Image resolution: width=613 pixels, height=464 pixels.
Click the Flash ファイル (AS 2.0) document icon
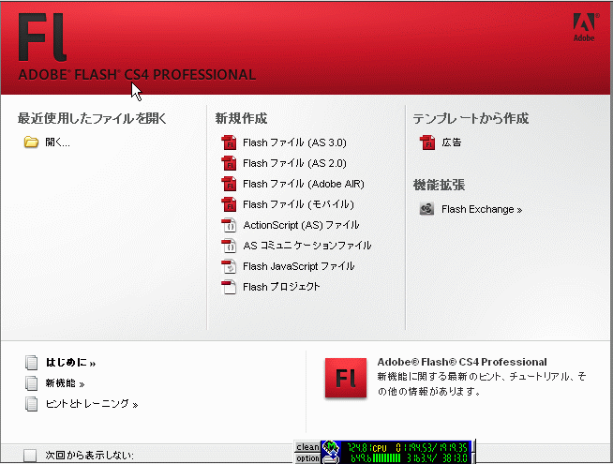[229, 163]
